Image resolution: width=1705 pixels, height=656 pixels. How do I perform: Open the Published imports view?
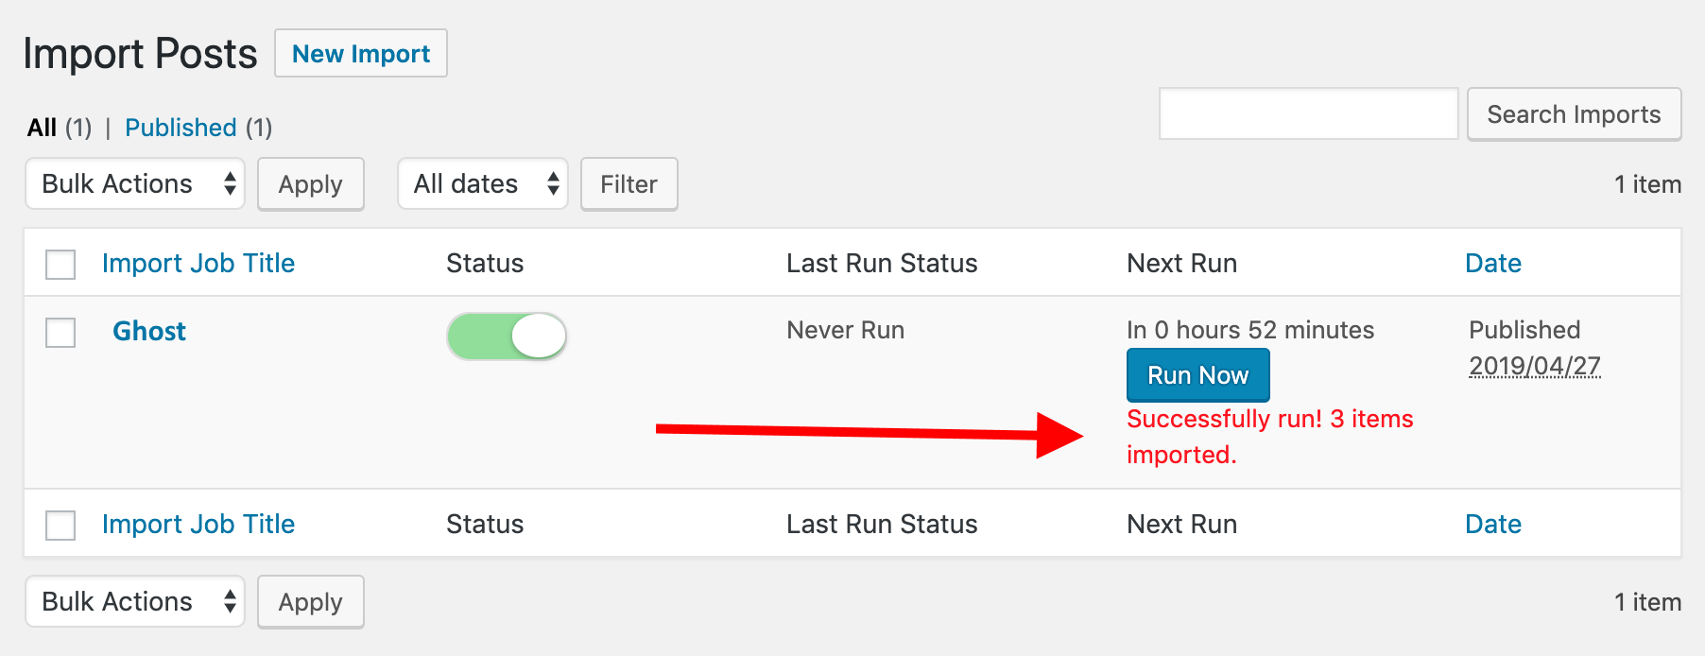181,127
